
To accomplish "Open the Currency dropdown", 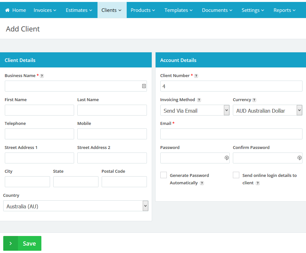I will pos(268,110).
